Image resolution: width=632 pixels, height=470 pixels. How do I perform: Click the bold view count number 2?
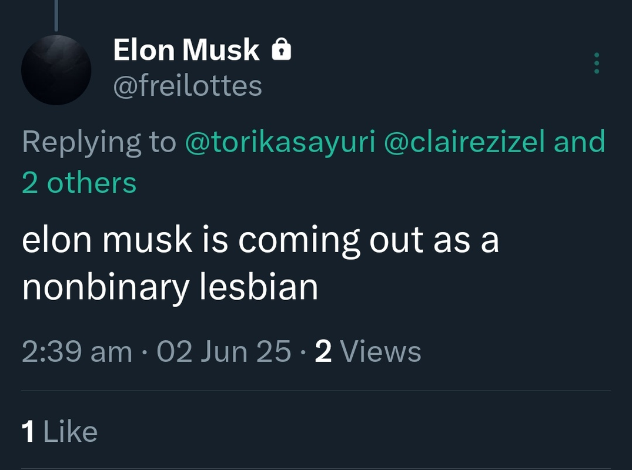click(323, 352)
